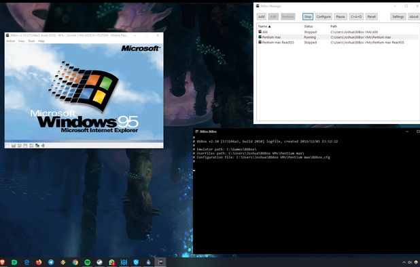Image resolution: width=420 pixels, height=267 pixels.
Task: Click the 86Box.86Box console title icon
Action: pyautogui.click(x=197, y=131)
